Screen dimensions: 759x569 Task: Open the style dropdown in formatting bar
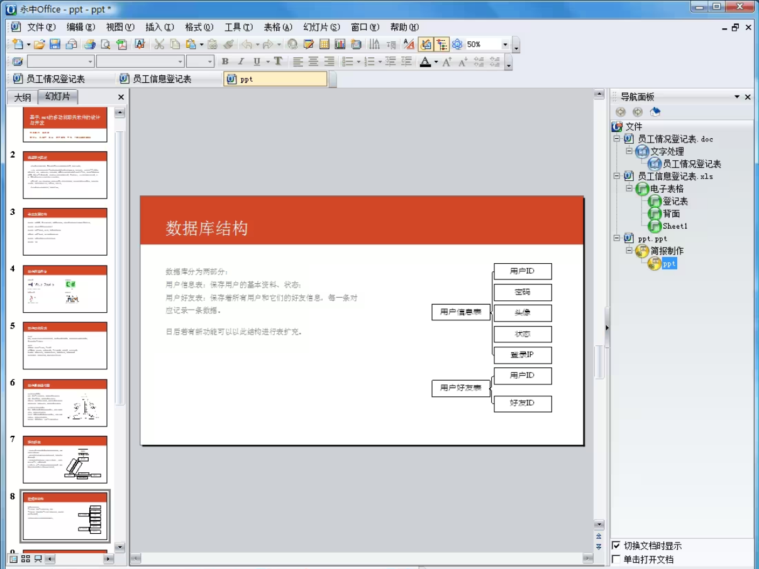click(x=91, y=62)
